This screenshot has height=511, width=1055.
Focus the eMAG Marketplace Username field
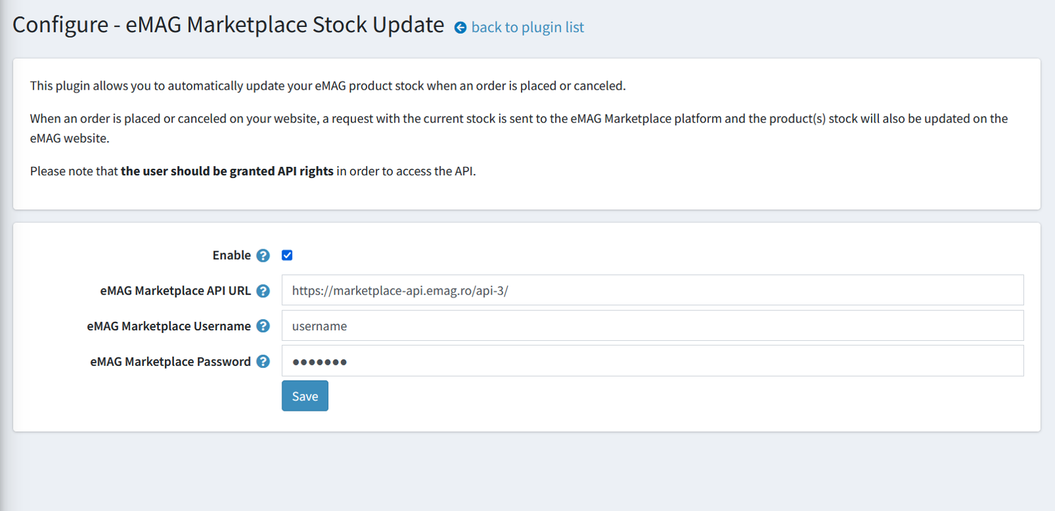pyautogui.click(x=652, y=326)
